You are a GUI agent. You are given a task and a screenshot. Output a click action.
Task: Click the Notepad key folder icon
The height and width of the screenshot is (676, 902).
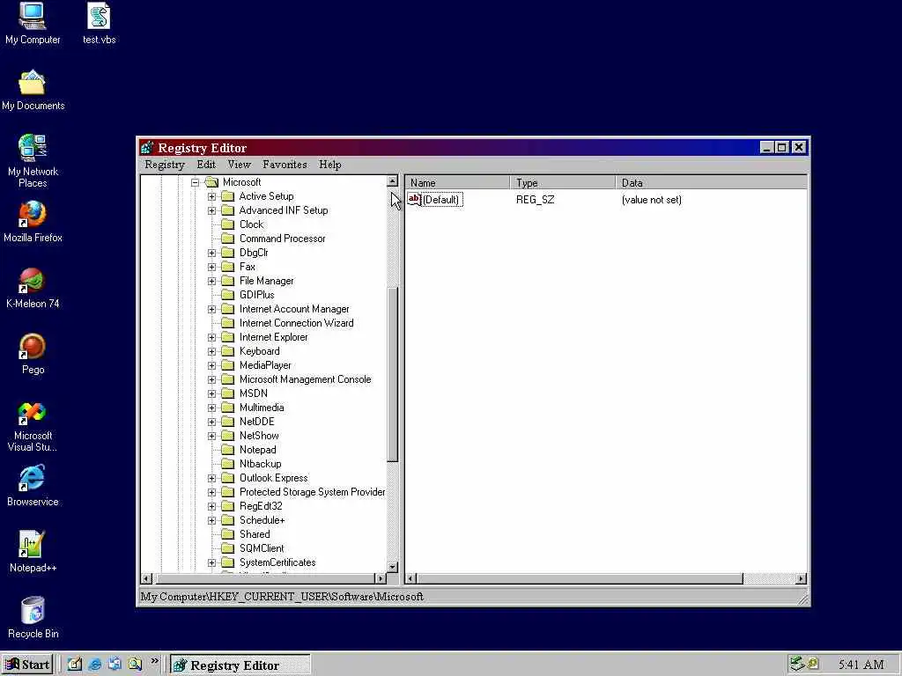click(x=228, y=450)
